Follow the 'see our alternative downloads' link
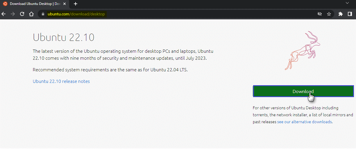The height and width of the screenshot is (151, 356). coord(304,122)
